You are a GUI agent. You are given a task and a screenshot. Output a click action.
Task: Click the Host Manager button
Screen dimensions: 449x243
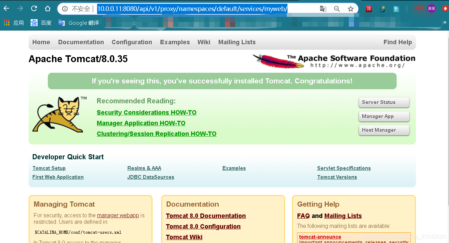click(384, 130)
